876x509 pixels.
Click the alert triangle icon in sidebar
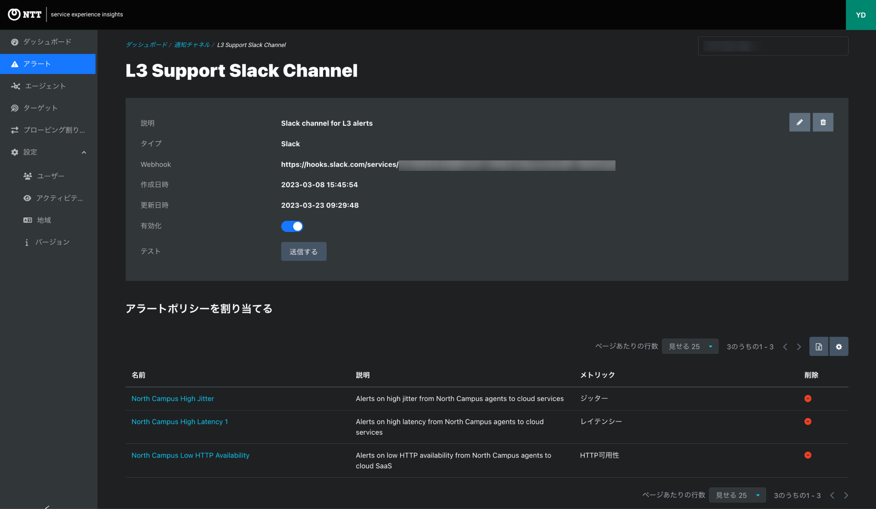pyautogui.click(x=15, y=64)
